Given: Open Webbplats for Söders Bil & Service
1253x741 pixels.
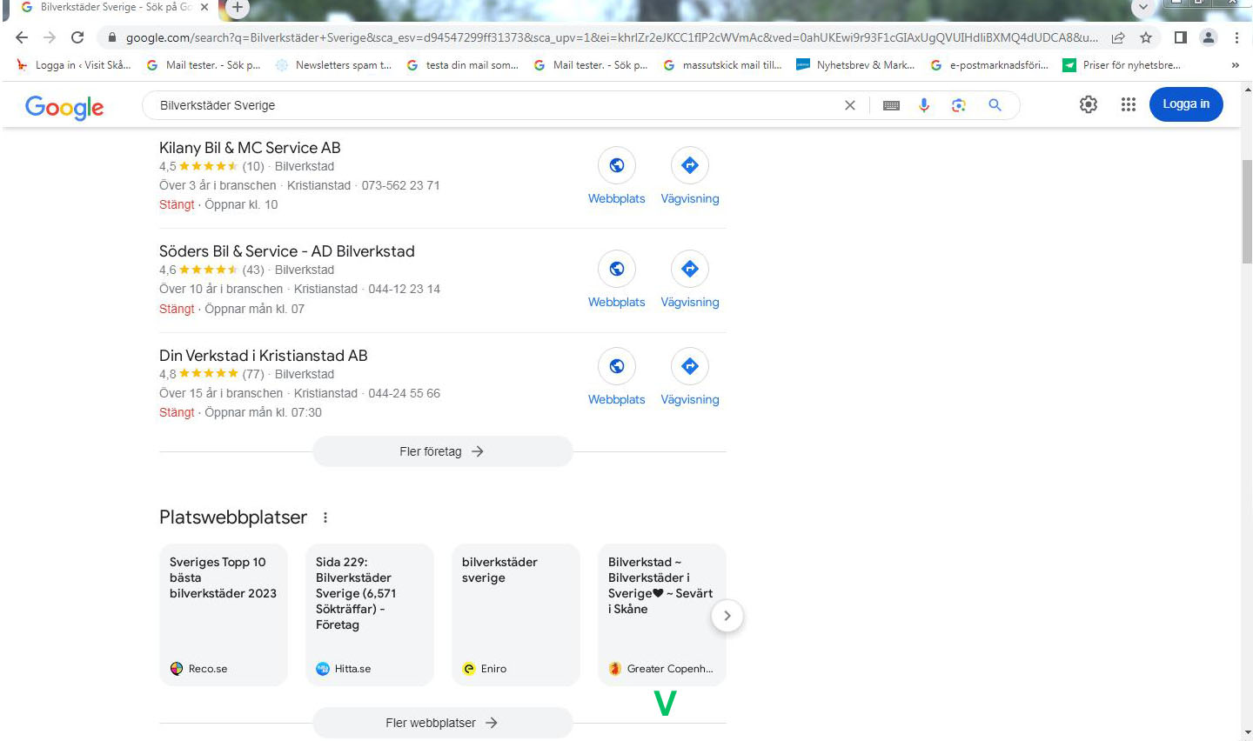Looking at the screenshot, I should [616, 280].
